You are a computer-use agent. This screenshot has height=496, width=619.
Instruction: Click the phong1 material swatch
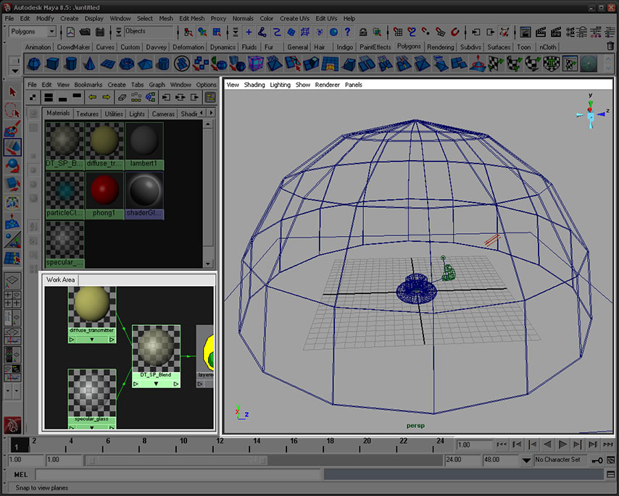[104, 196]
